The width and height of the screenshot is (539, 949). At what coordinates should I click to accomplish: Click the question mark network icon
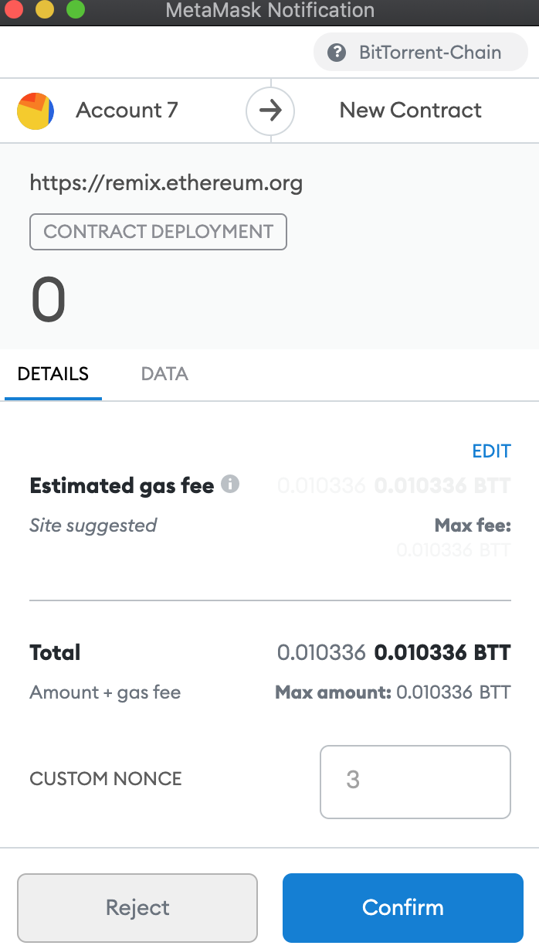pos(336,53)
